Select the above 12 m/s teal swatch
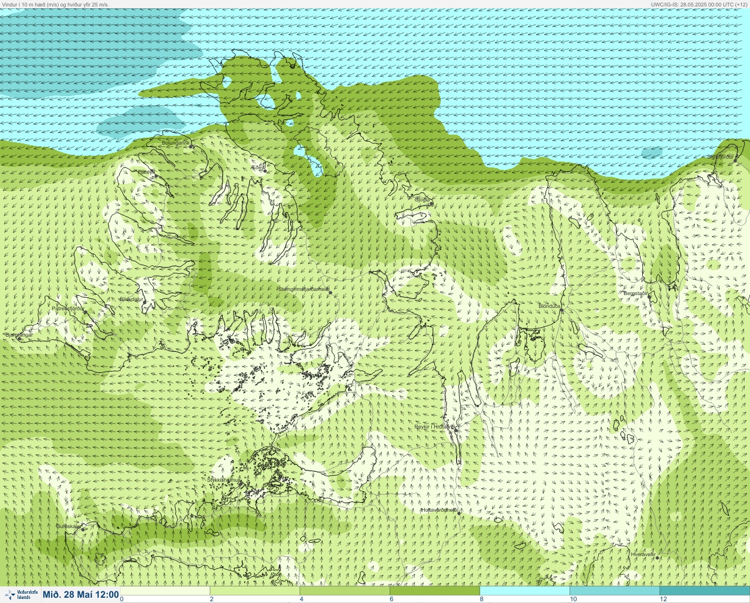 704,591
